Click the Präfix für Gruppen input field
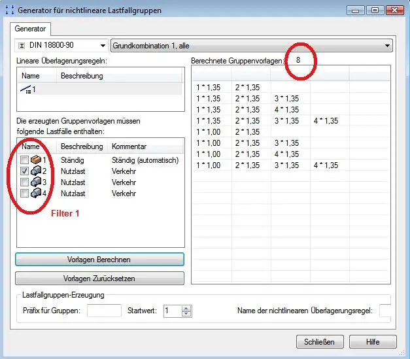 [104, 311]
